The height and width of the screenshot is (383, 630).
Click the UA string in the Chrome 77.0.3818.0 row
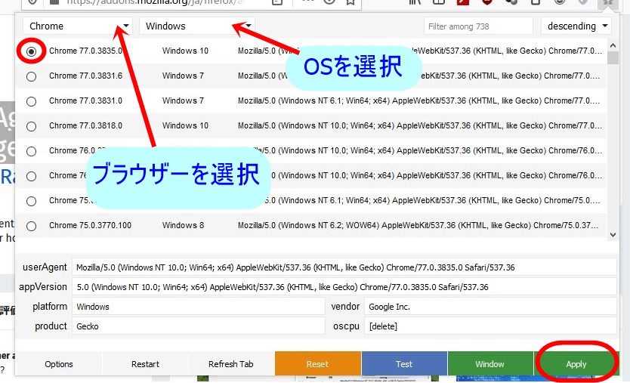click(x=420, y=126)
